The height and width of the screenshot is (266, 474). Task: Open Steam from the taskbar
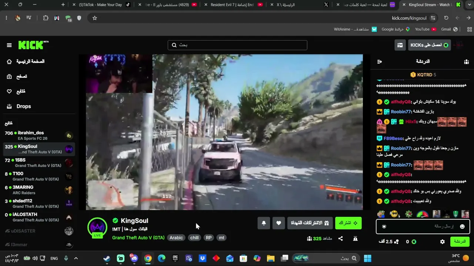coord(107,259)
